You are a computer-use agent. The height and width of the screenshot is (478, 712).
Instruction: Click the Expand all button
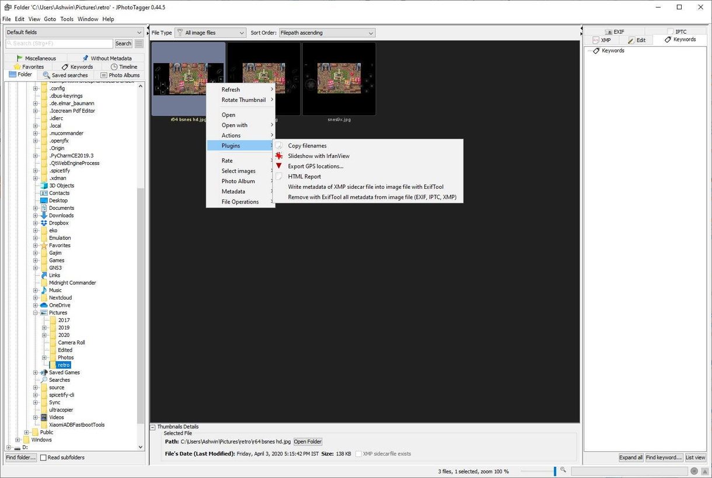(x=631, y=458)
